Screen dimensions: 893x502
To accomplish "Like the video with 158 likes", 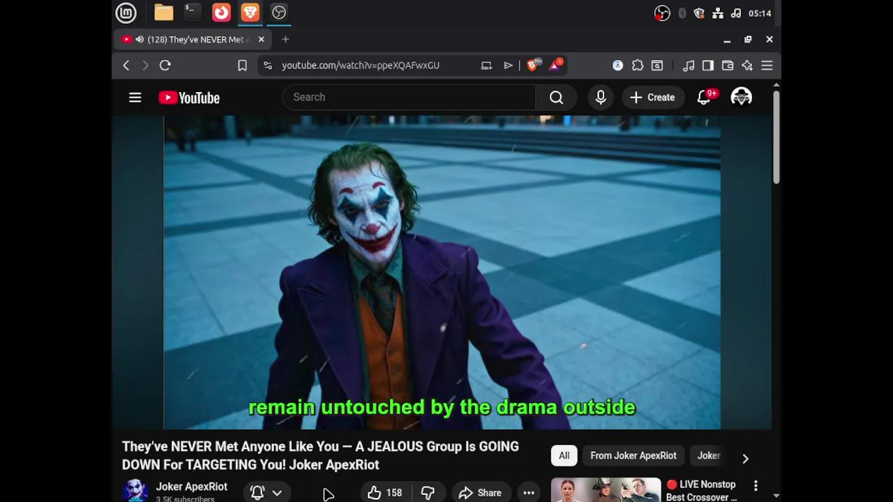I will [384, 493].
